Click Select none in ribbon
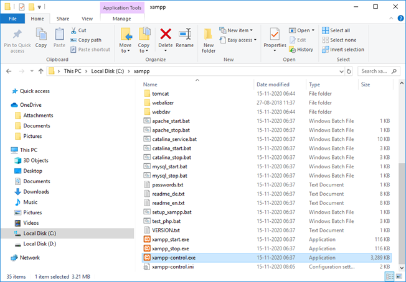This screenshot has height=282, width=406. pos(339,40)
